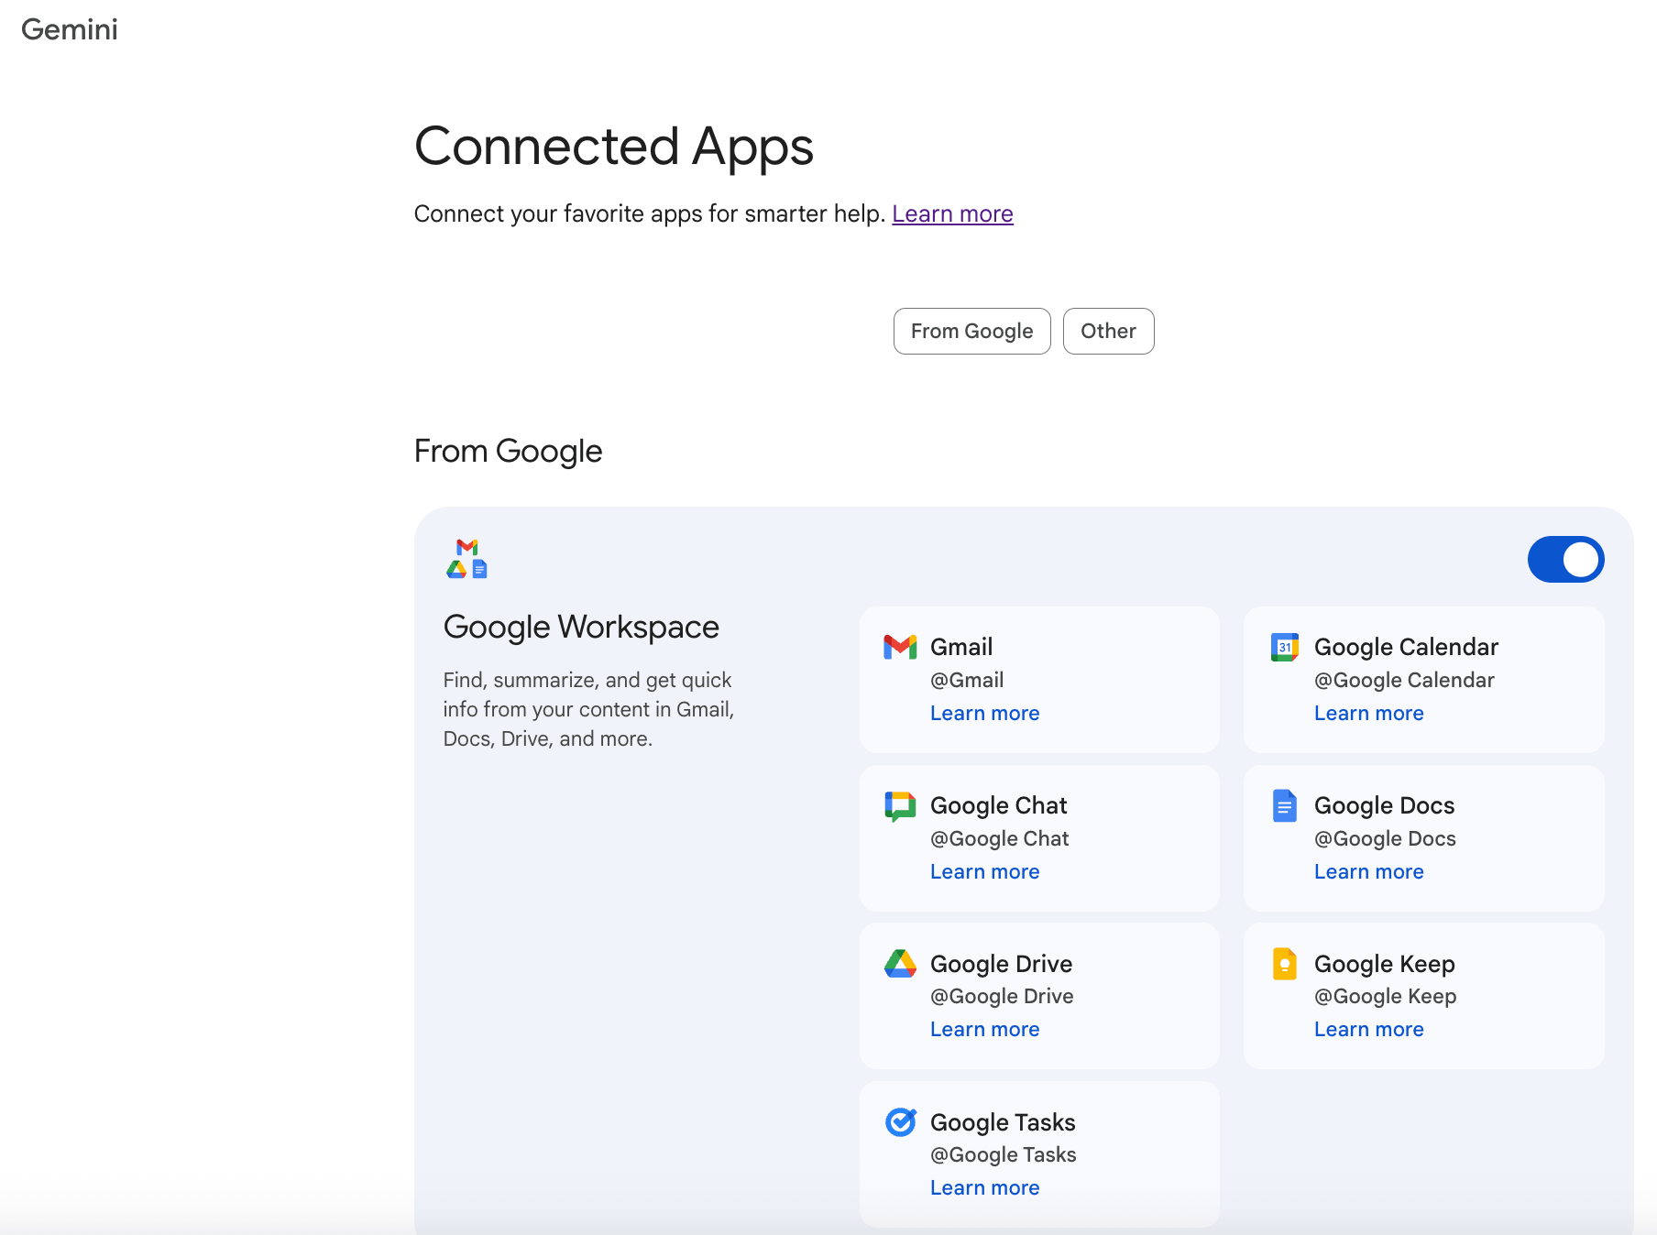Open Google Keep's Learn more link
The height and width of the screenshot is (1235, 1657).
click(1368, 1029)
